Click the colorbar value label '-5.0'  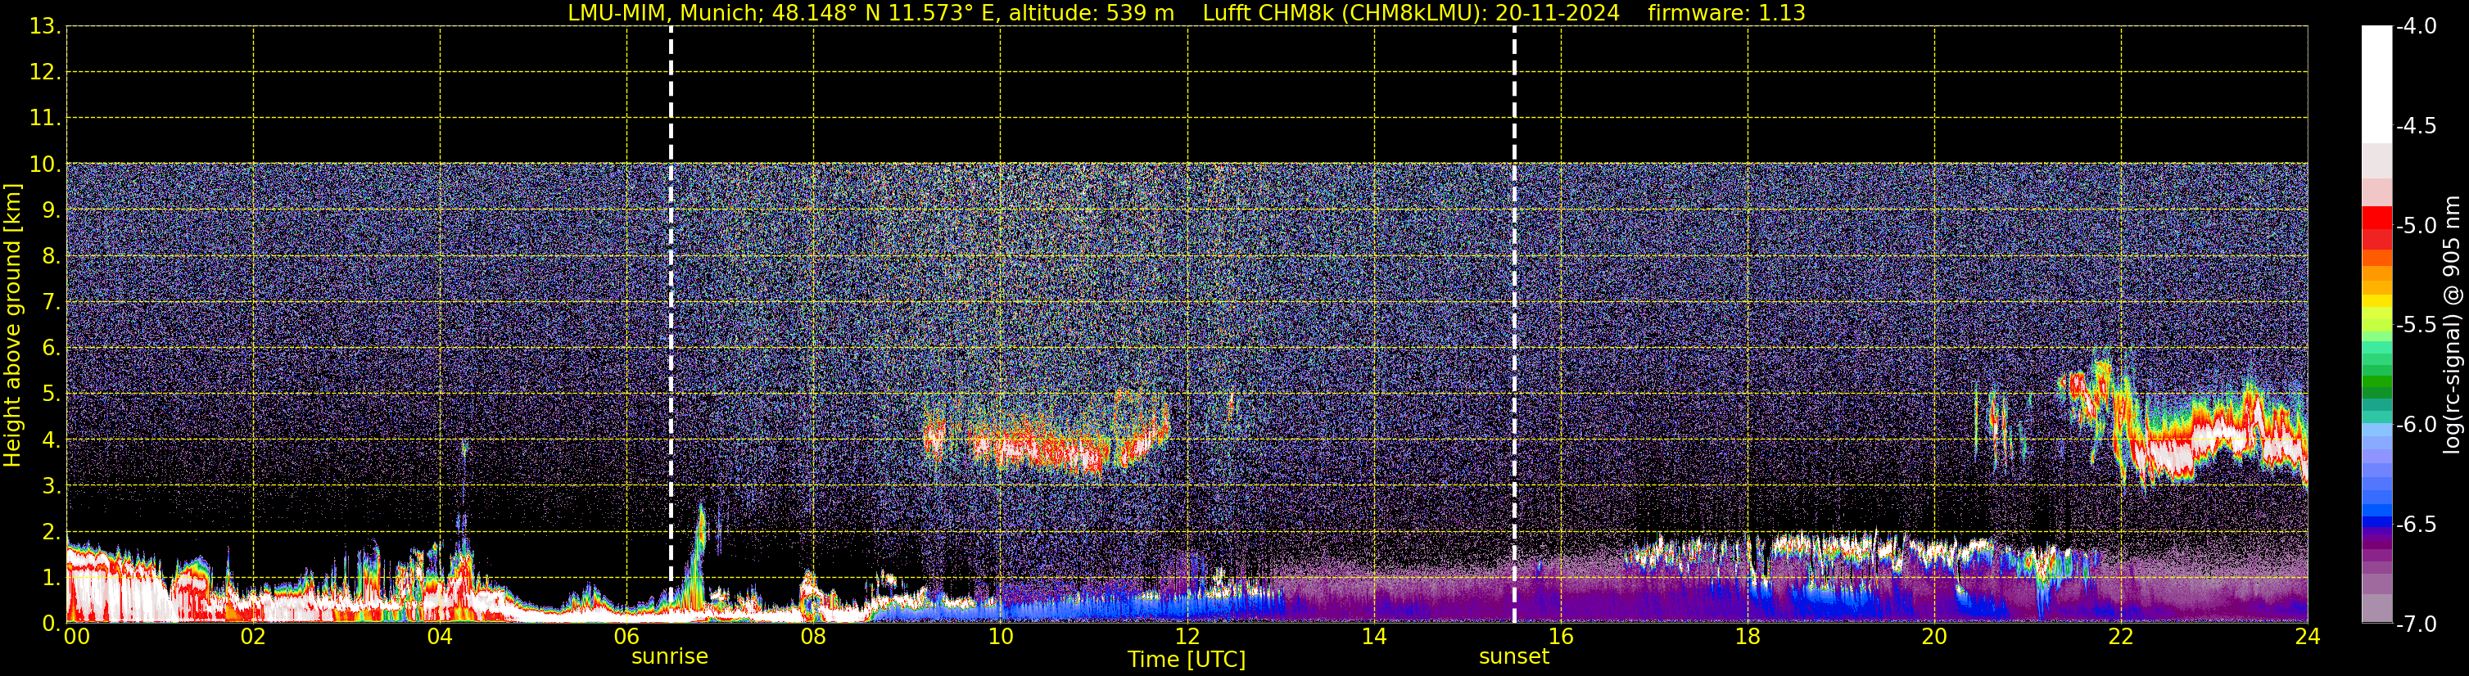pyautogui.click(x=2415, y=226)
